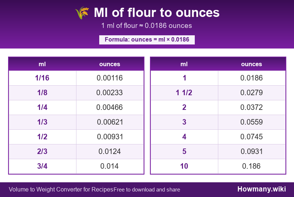
Task: Select the 0.186 ounces value
Action: click(x=251, y=166)
